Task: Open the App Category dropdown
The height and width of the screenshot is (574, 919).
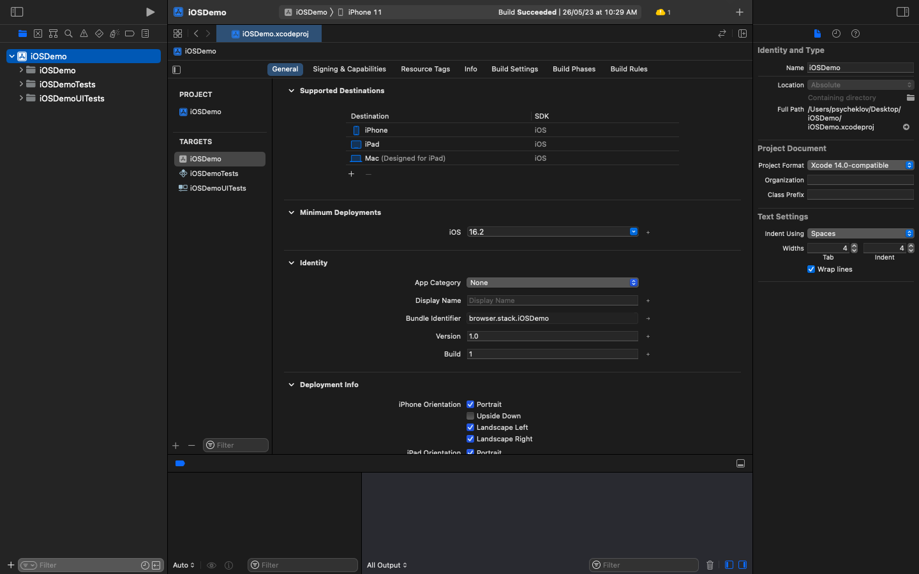Action: point(633,283)
